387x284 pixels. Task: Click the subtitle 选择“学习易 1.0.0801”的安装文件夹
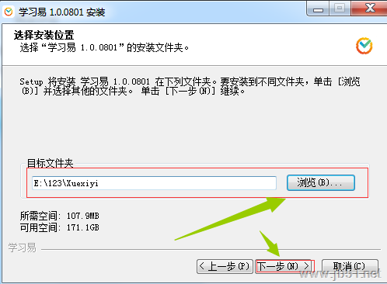(104, 47)
